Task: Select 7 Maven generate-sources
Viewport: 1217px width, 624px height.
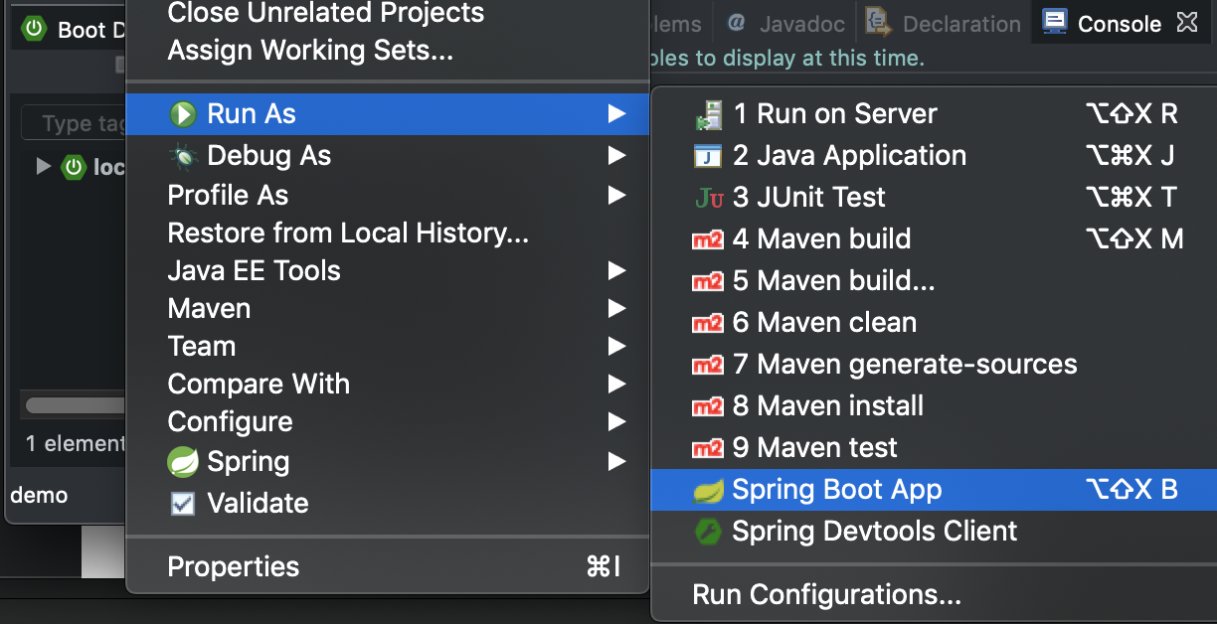Action: pos(934,365)
